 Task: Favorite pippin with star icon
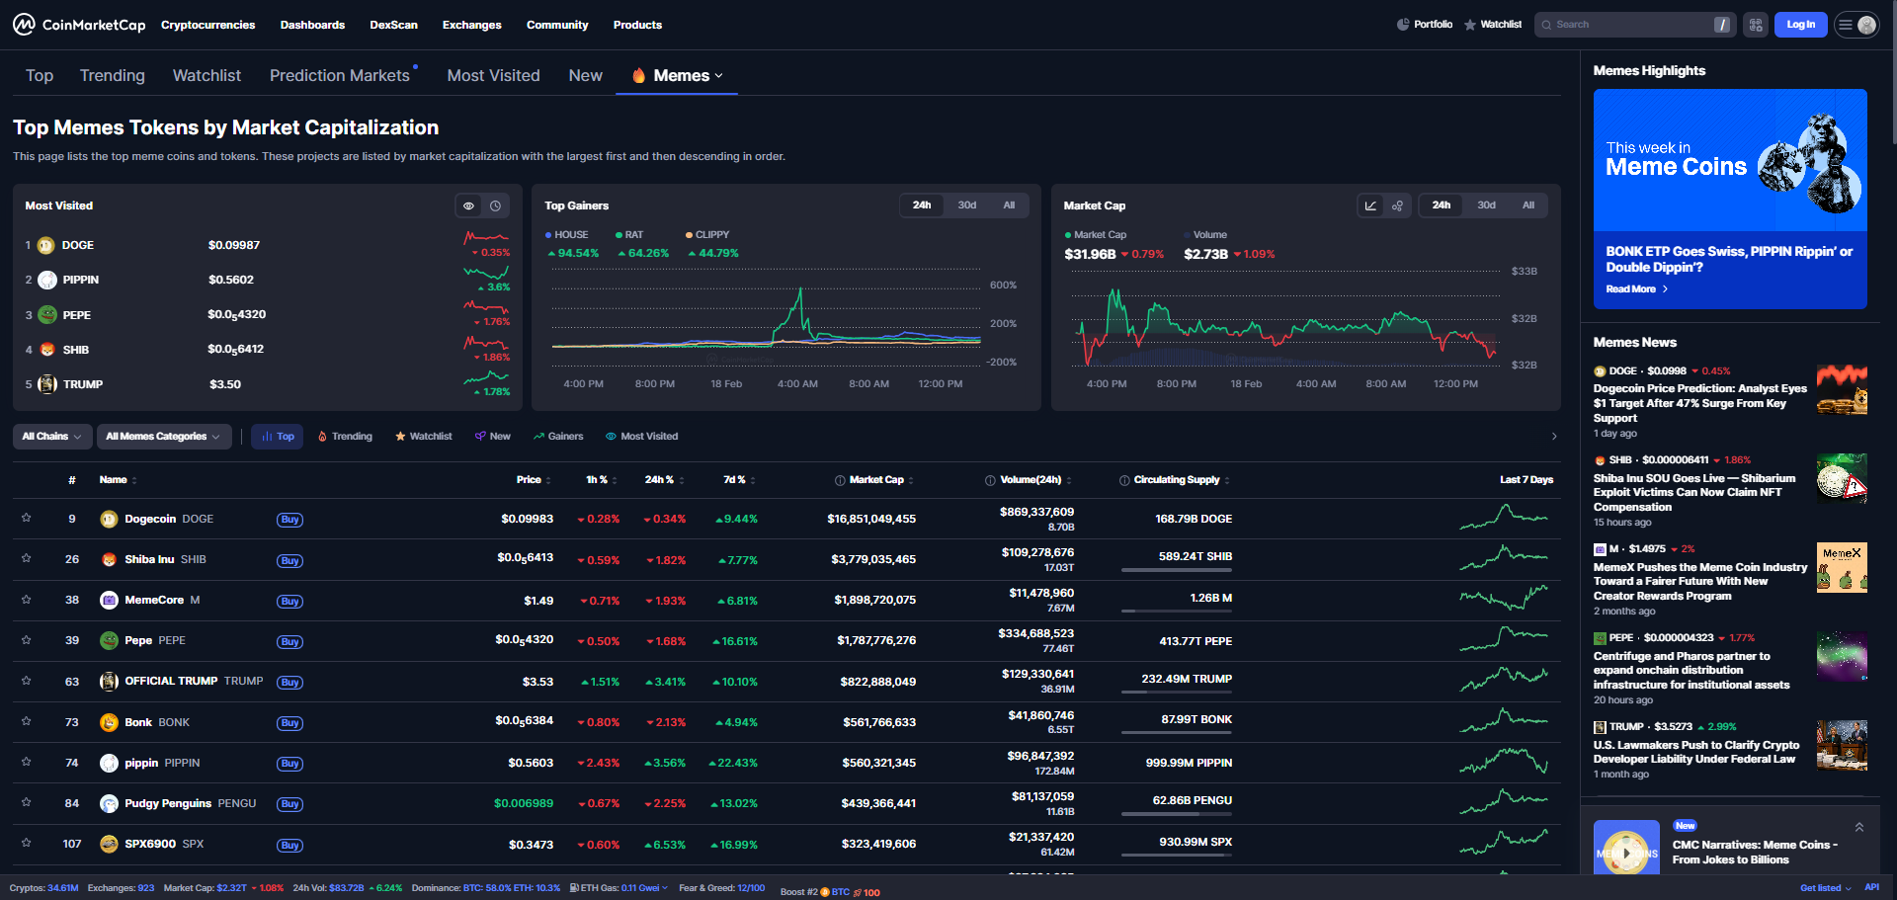[x=27, y=762]
